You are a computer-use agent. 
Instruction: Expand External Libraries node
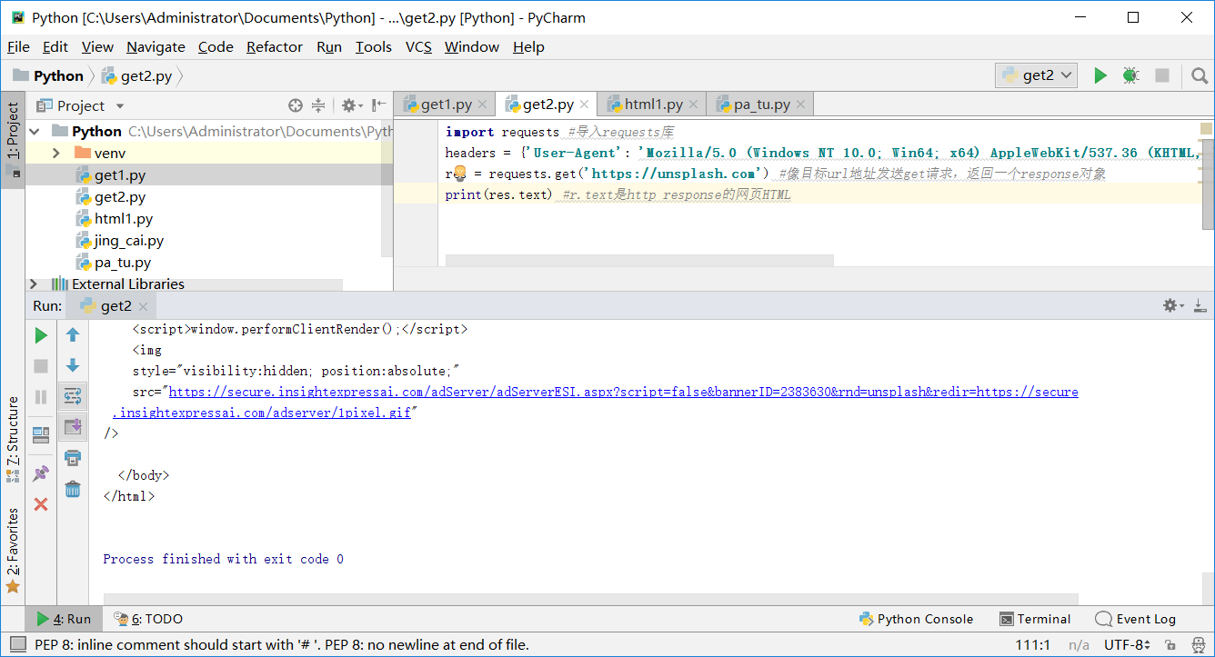35,284
